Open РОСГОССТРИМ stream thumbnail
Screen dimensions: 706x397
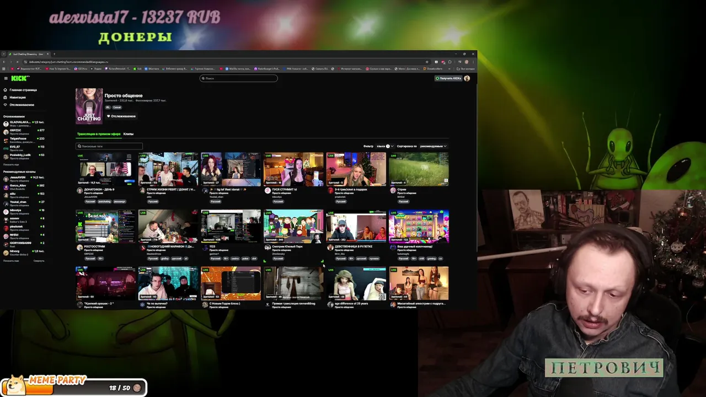(105, 226)
